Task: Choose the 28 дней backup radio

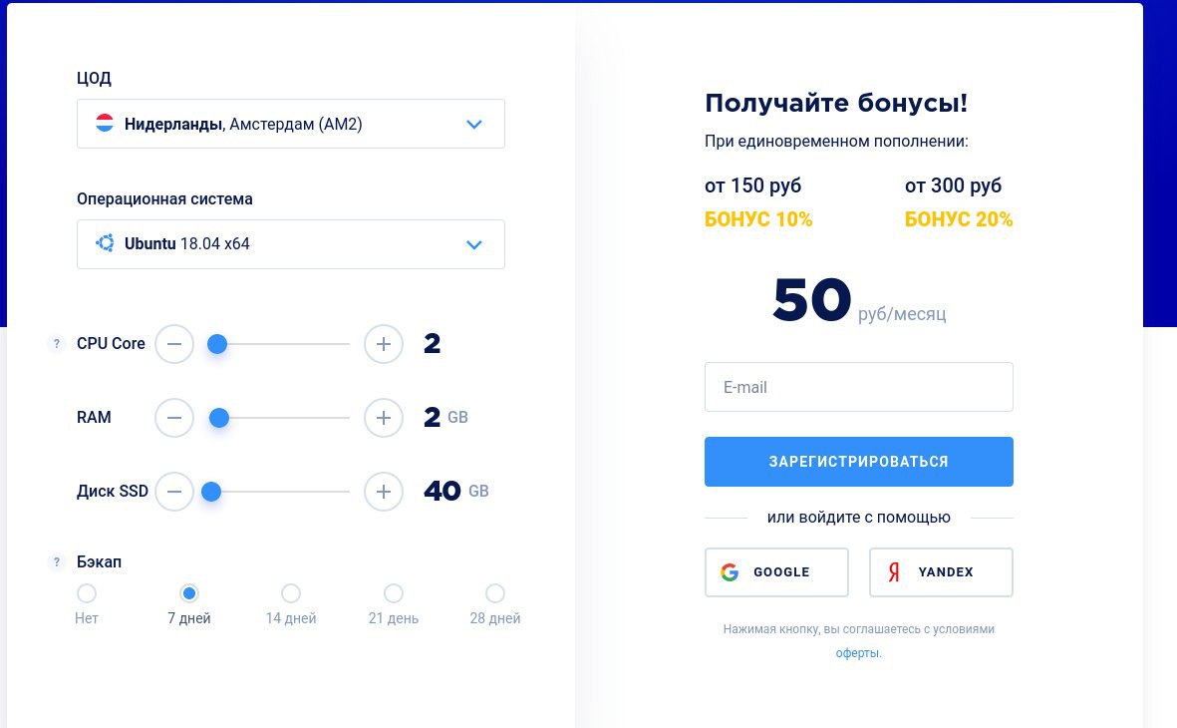Action: pos(494,593)
